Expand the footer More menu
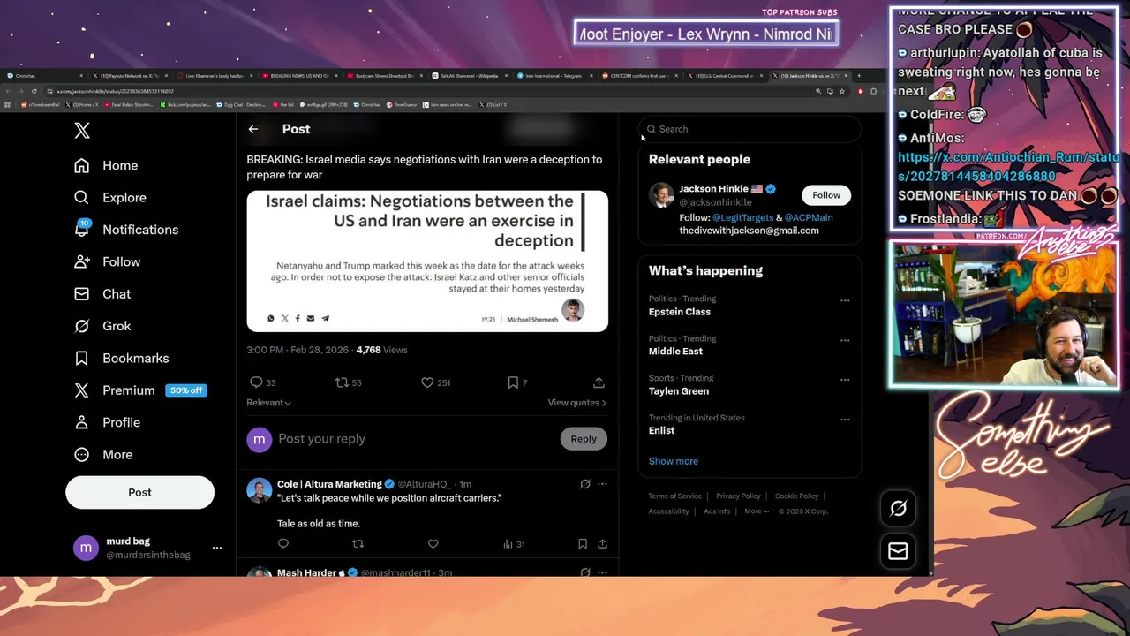This screenshot has height=636, width=1130. 757,511
